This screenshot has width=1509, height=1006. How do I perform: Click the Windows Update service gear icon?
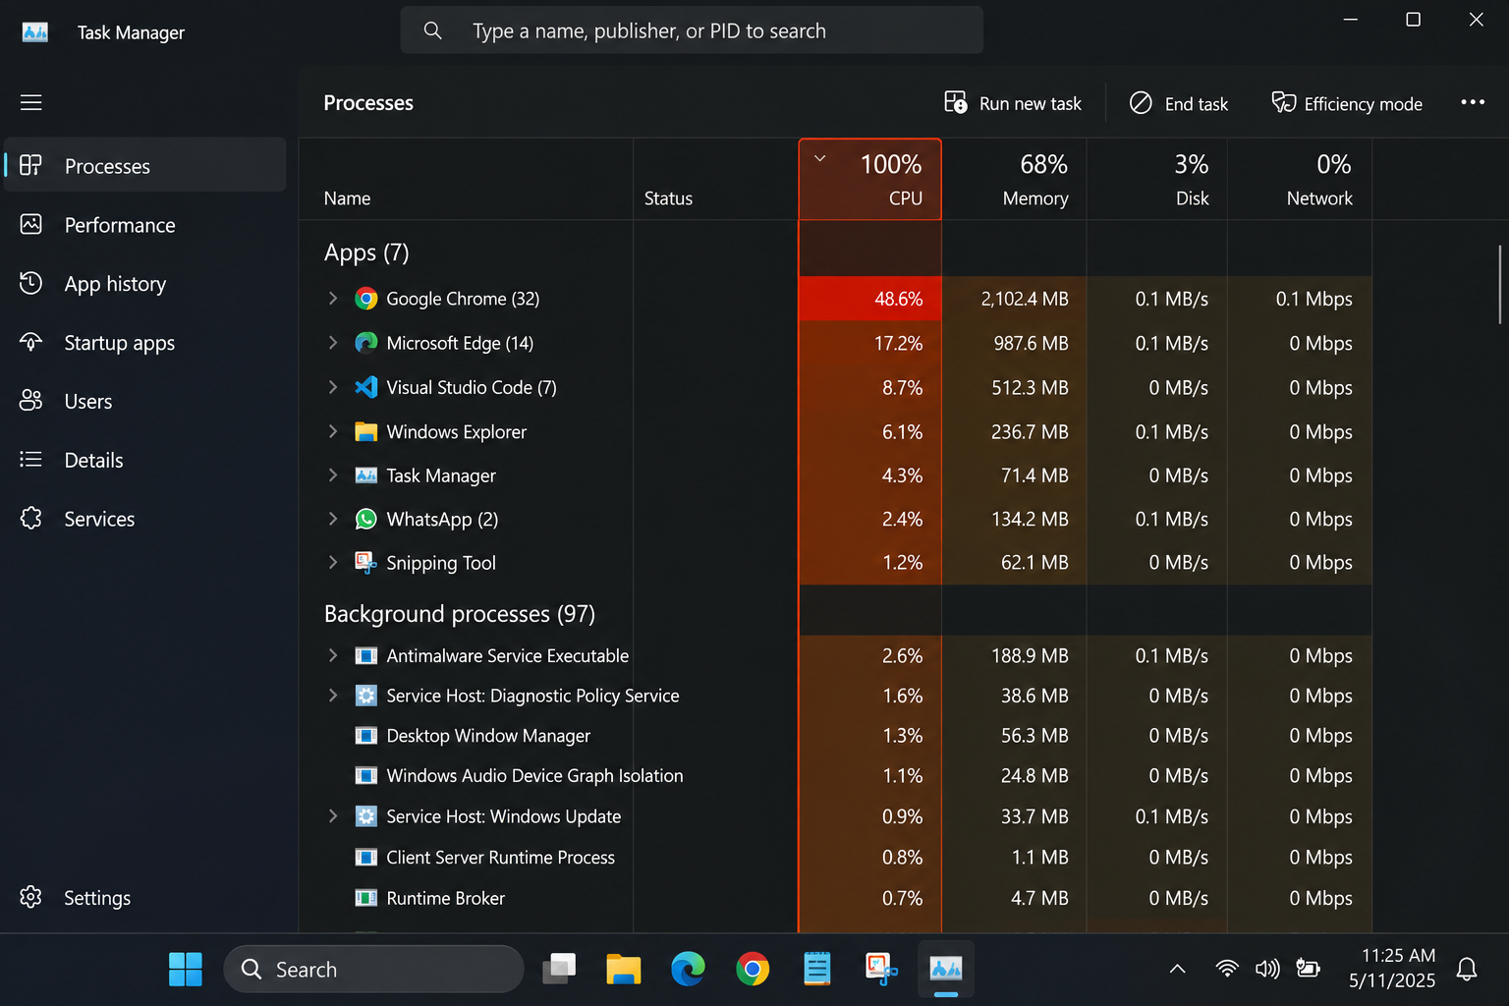(x=366, y=816)
